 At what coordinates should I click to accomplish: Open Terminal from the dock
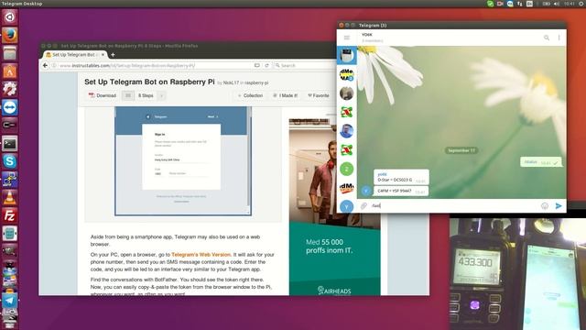(x=10, y=144)
